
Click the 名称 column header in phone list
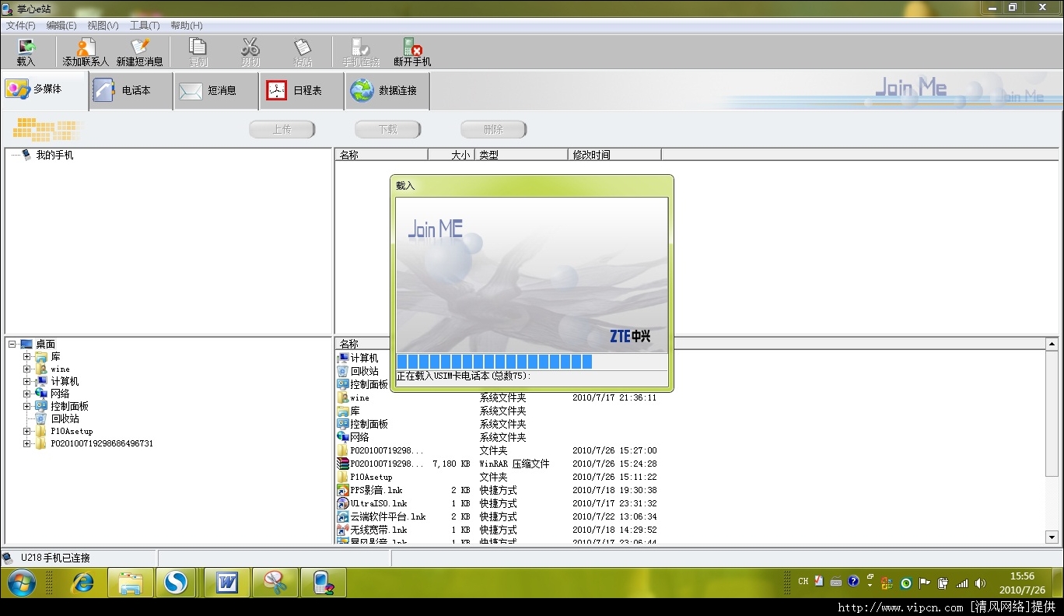click(x=381, y=155)
